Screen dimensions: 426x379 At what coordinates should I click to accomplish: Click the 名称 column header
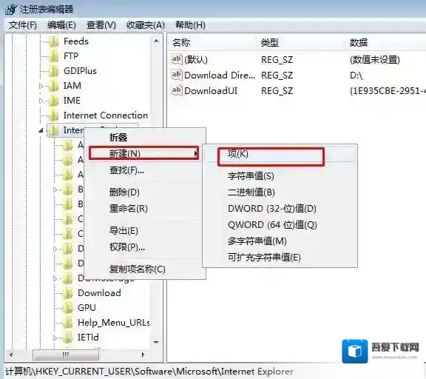click(212, 43)
